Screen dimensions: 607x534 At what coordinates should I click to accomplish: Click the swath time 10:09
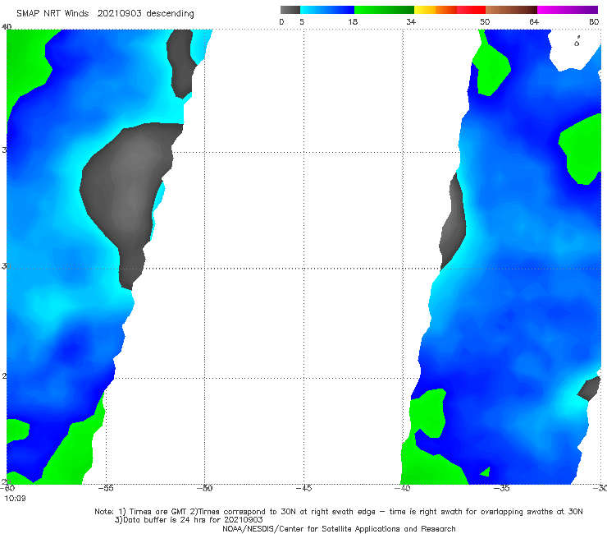pyautogui.click(x=15, y=499)
